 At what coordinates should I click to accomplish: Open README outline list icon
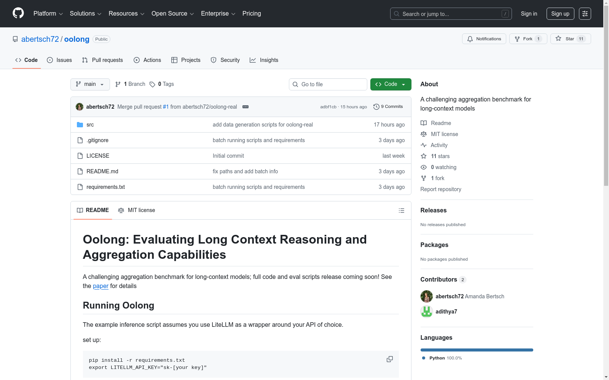click(402, 211)
